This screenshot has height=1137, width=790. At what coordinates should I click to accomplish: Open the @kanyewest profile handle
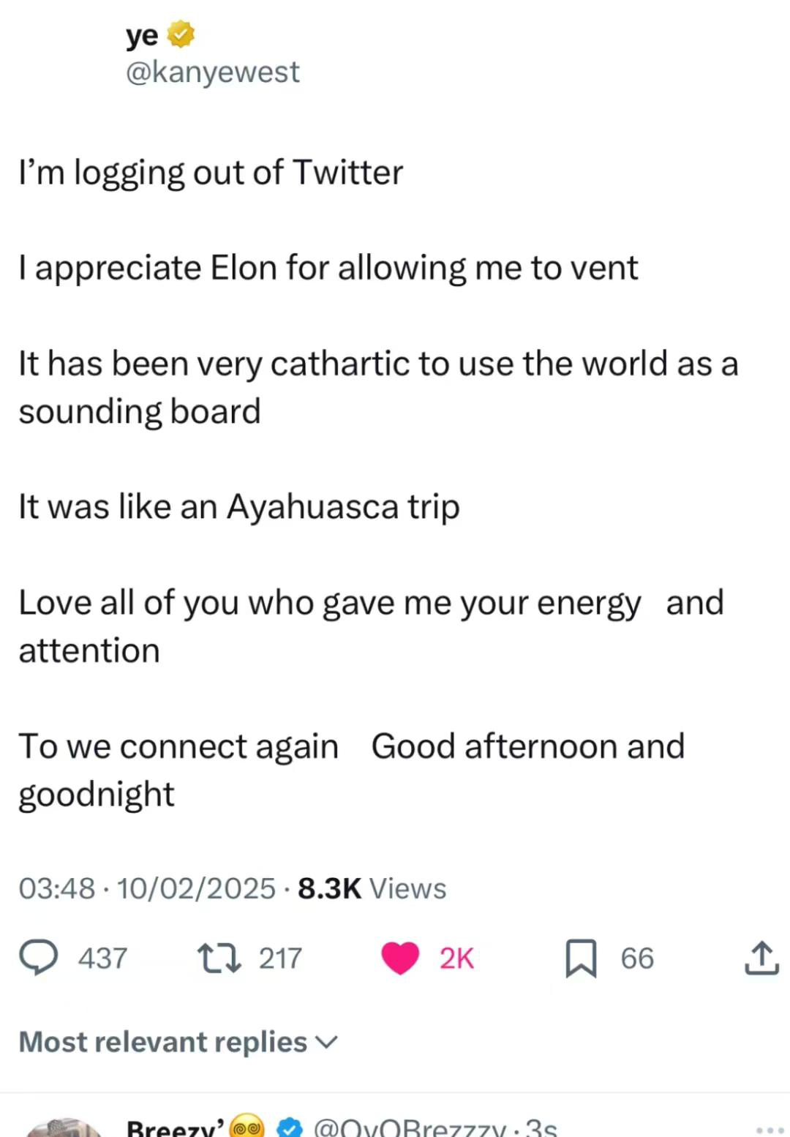coord(212,72)
